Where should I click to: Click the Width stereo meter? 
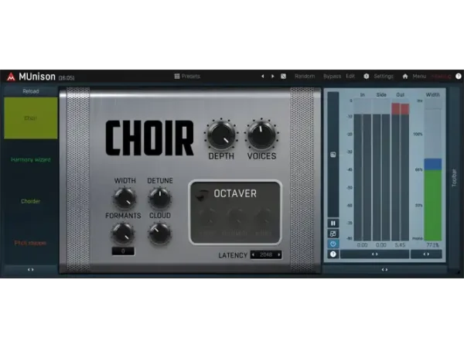click(x=433, y=170)
